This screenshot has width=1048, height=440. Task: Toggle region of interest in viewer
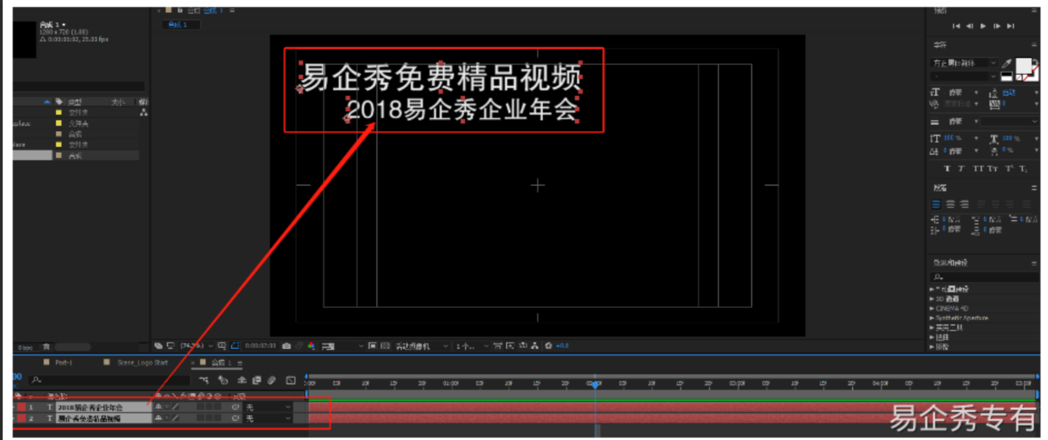click(373, 346)
